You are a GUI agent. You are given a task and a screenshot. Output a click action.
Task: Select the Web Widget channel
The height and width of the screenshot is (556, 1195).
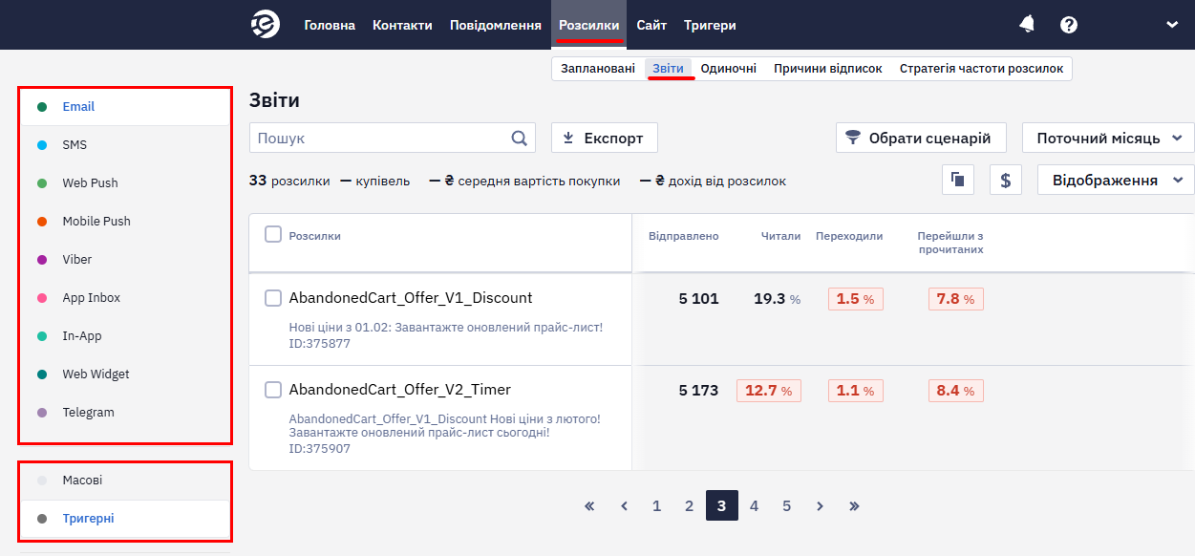point(125,374)
